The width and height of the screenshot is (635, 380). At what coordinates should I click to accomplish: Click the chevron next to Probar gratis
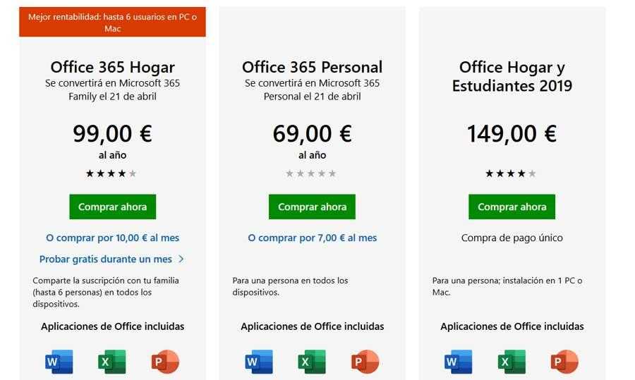pos(181,259)
